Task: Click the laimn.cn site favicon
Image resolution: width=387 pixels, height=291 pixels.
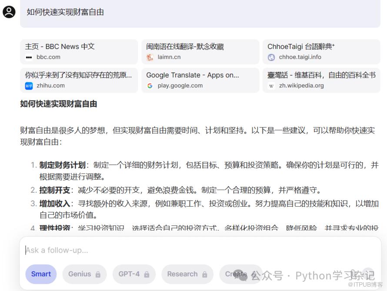Action: (150, 57)
